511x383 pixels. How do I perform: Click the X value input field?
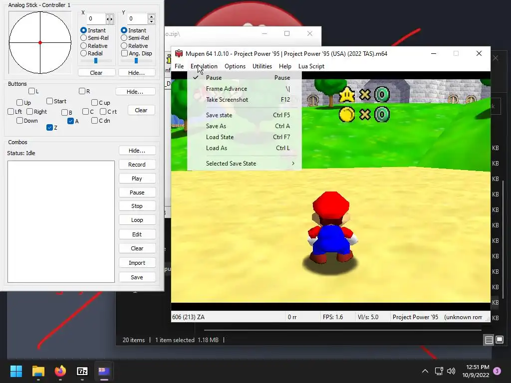(x=96, y=18)
